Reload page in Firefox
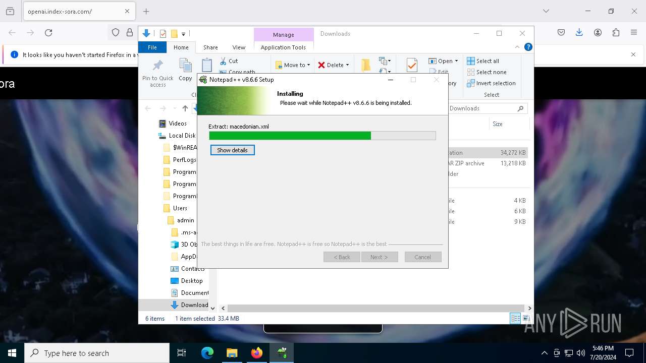Viewport: 646px width, 363px height. pyautogui.click(x=48, y=33)
